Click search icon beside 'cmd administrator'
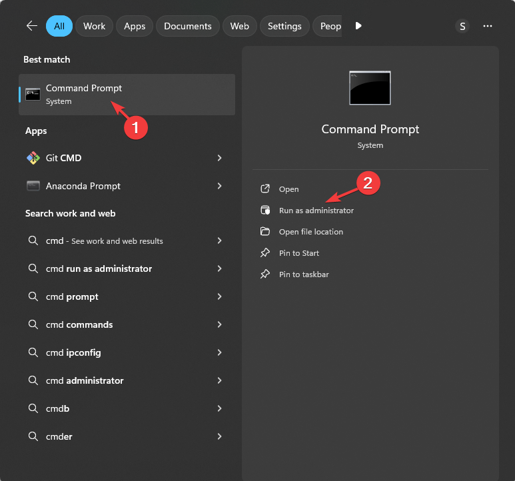The width and height of the screenshot is (515, 481). [33, 380]
